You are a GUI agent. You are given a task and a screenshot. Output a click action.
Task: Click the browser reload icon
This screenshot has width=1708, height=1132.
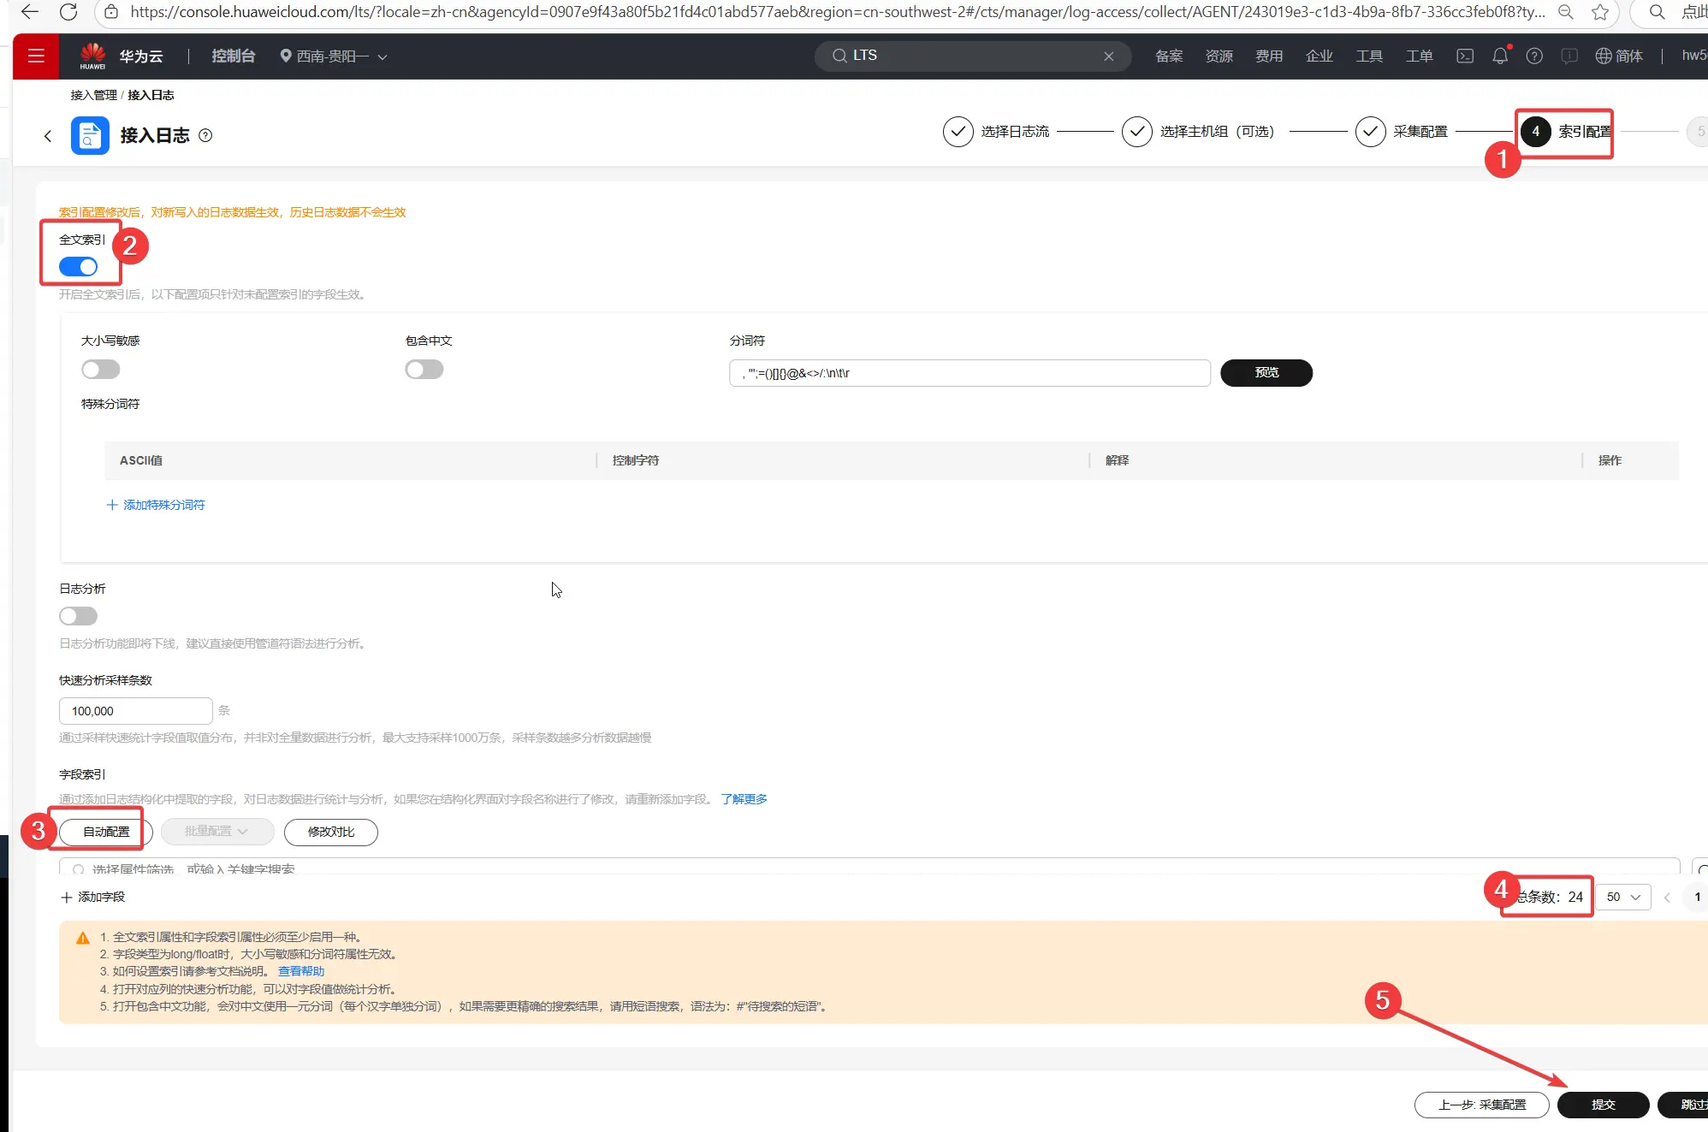68,12
